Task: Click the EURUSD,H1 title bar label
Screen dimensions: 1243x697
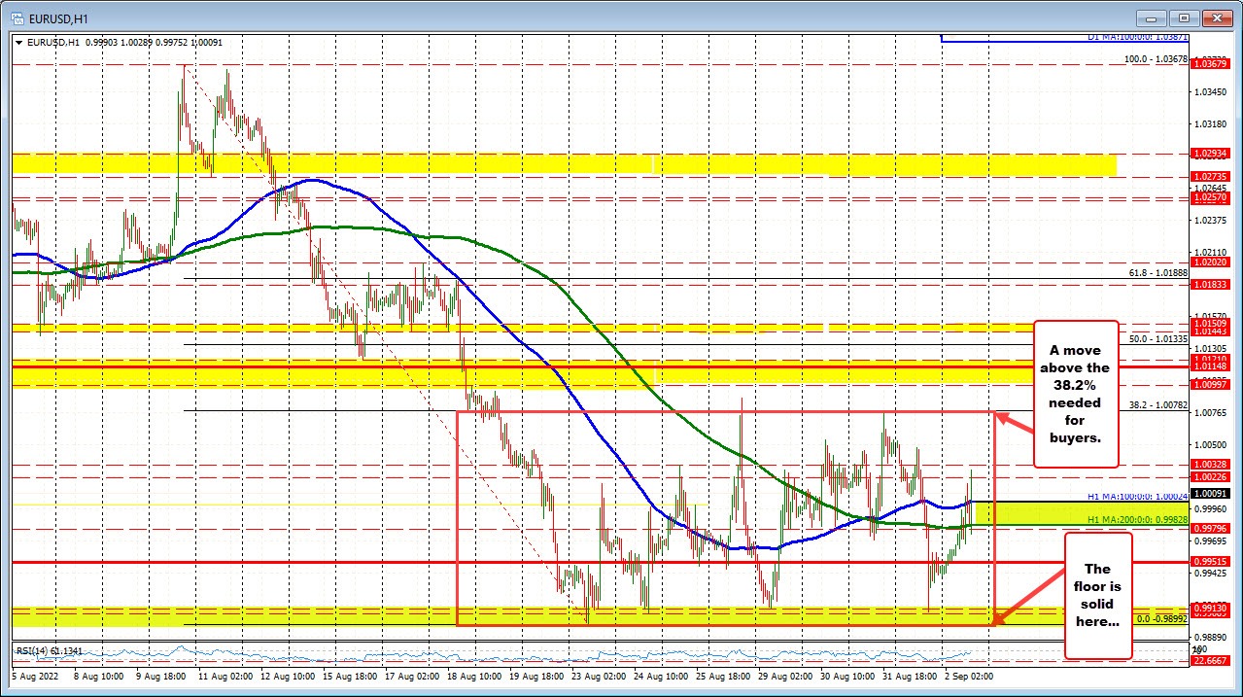Action: coord(58,17)
